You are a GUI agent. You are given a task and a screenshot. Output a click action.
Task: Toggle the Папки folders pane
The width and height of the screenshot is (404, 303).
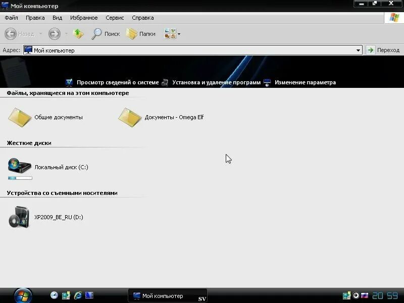tap(141, 34)
